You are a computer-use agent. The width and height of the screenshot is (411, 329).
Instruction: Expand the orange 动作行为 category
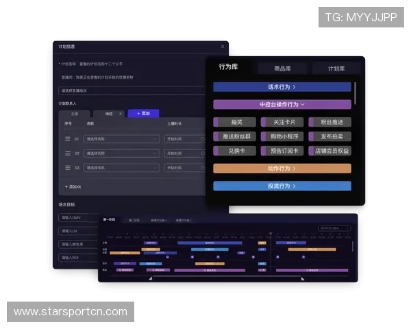pyautogui.click(x=282, y=168)
